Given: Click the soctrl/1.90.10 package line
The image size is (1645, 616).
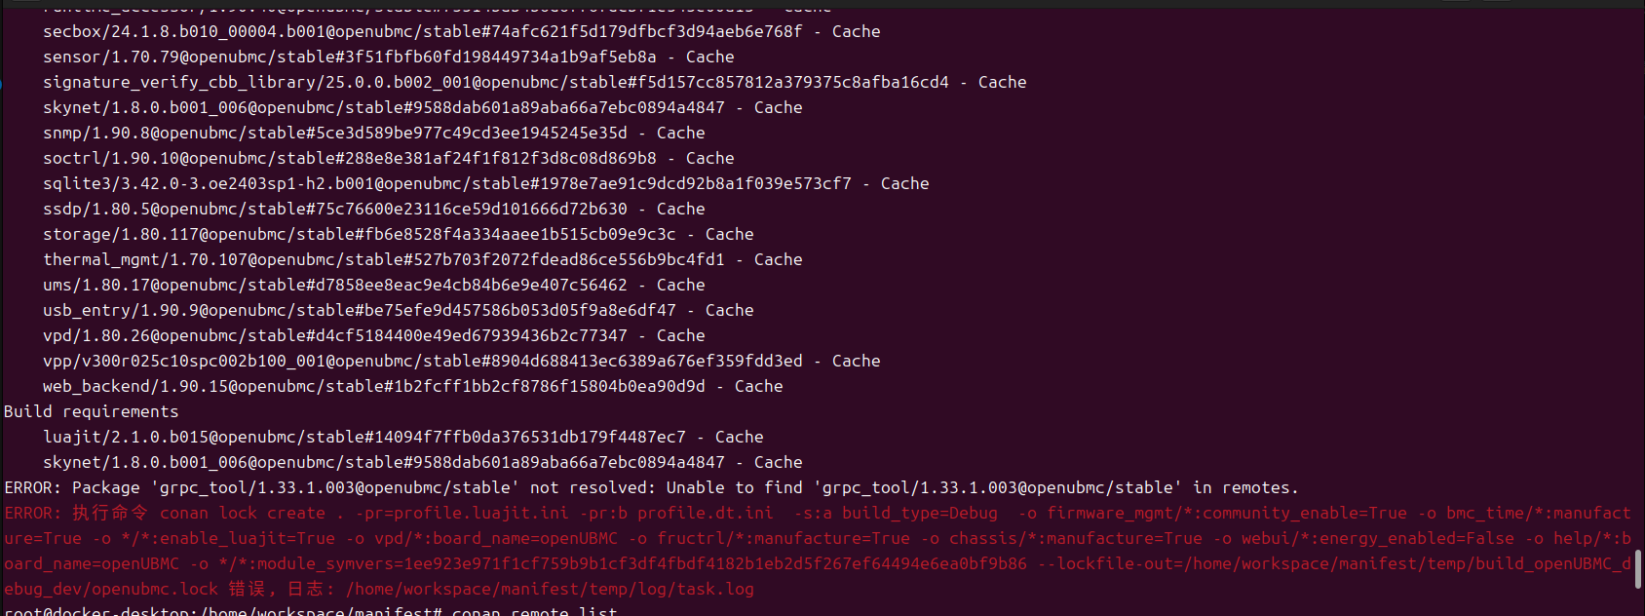Looking at the screenshot, I should click(349, 158).
